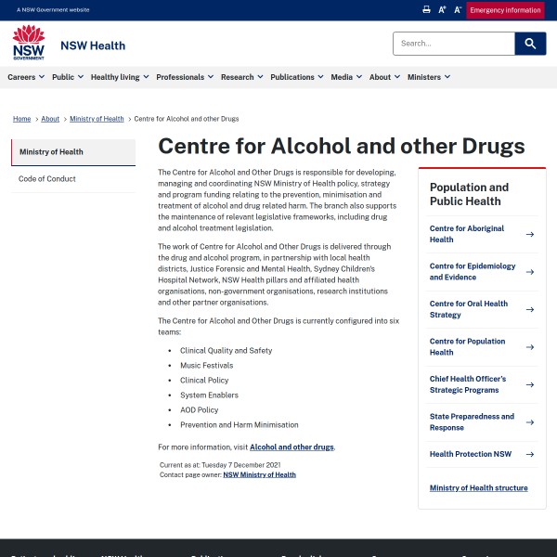The width and height of the screenshot is (557, 557).
Task: Increase text size with A+ icon
Action: pos(442,9)
